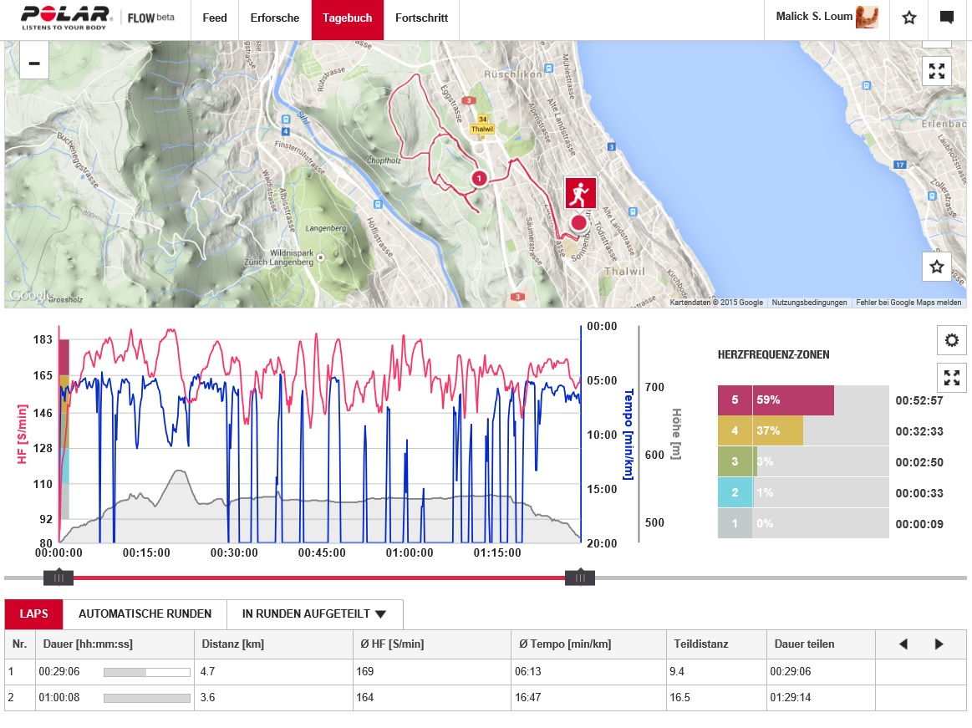
Task: Click the favorites star in top bar
Action: (x=909, y=18)
